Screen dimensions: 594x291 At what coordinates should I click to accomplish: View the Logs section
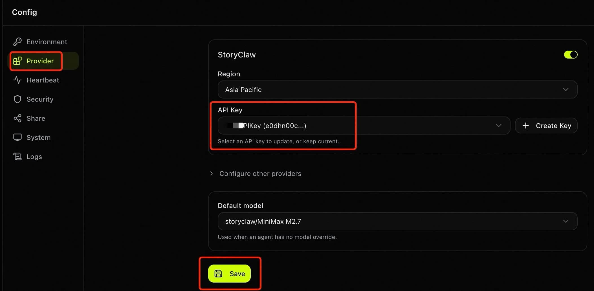43,156
